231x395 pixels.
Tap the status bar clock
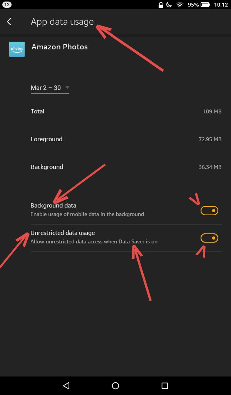[x=220, y=5]
